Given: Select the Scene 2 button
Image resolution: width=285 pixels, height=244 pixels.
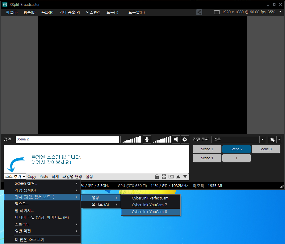Looking at the screenshot, I should (x=237, y=149).
